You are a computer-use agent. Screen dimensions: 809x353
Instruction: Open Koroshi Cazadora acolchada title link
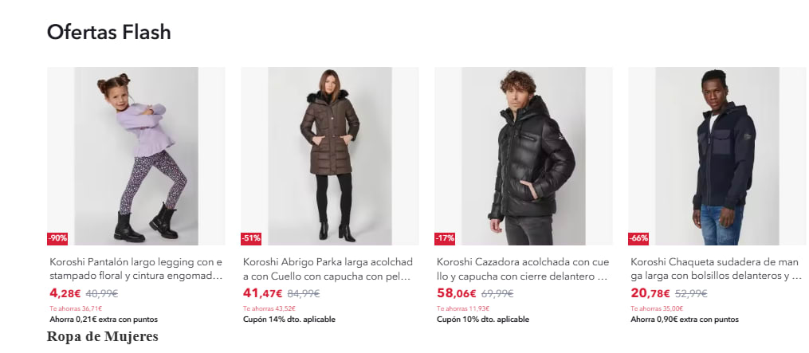coord(523,269)
